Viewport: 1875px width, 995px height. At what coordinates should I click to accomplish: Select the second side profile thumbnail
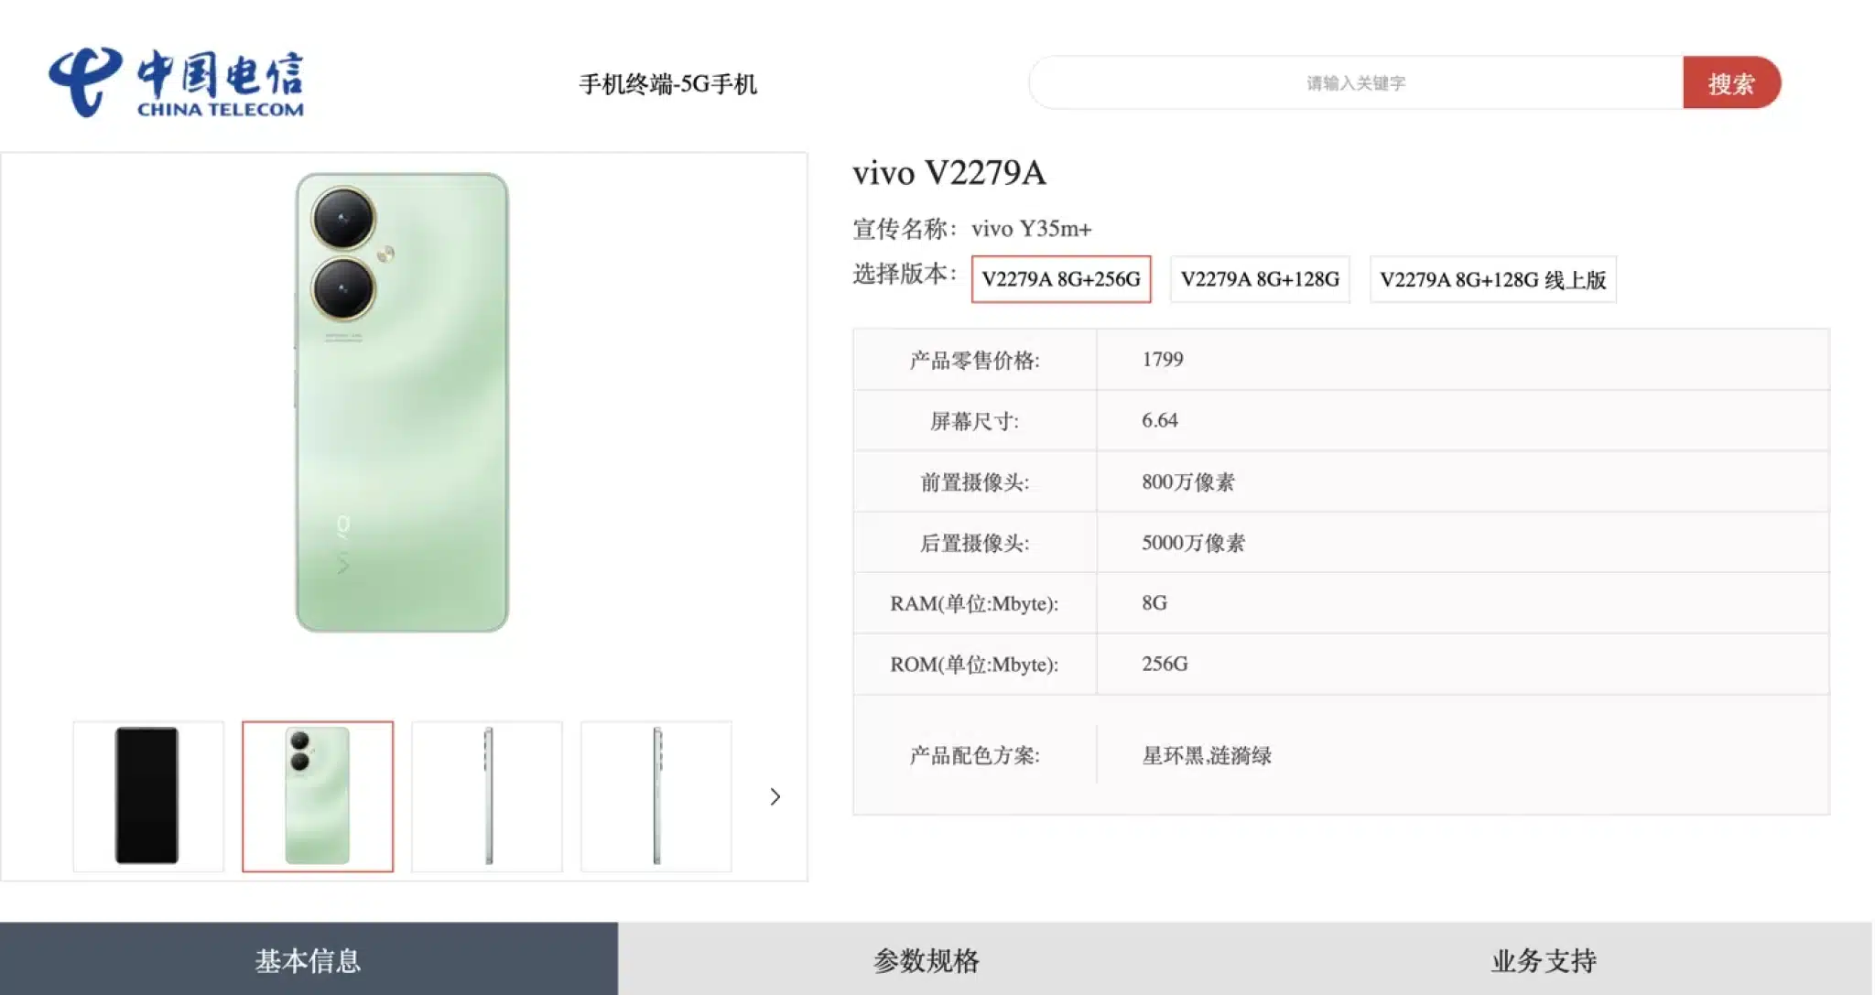(x=656, y=795)
